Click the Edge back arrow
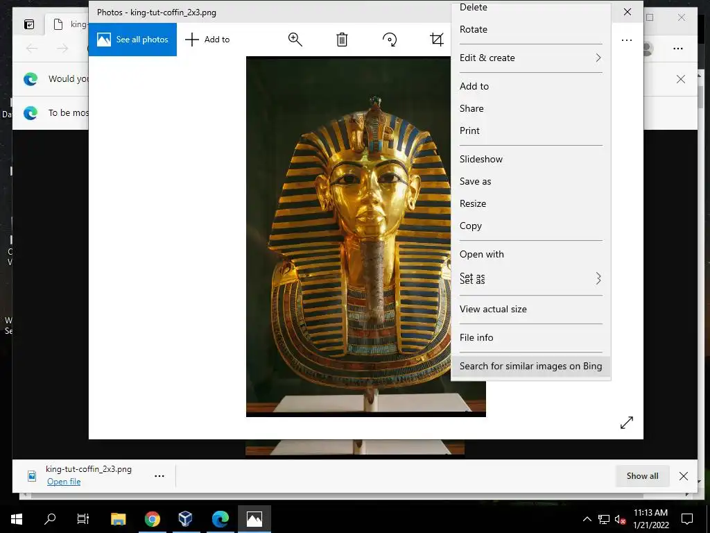 click(32, 48)
